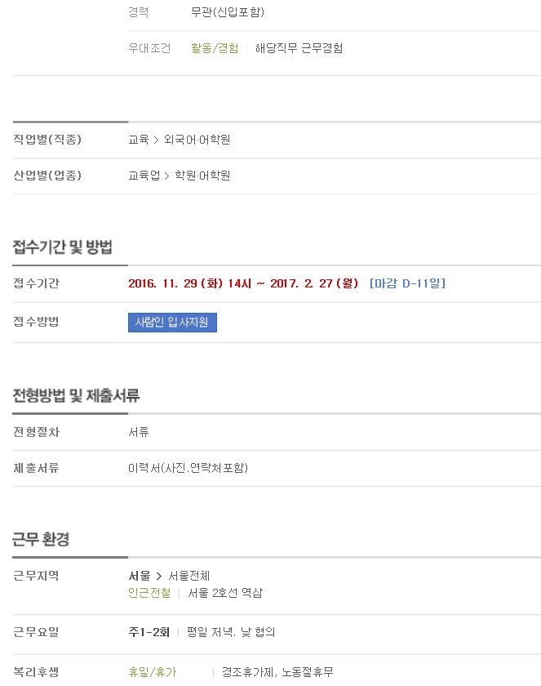
Task: Click the 마감 D-11일 deadline text
Action: tap(407, 283)
